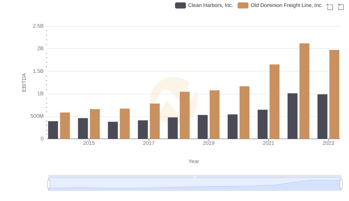Select the Old Dominion bar for 2021

274,102
